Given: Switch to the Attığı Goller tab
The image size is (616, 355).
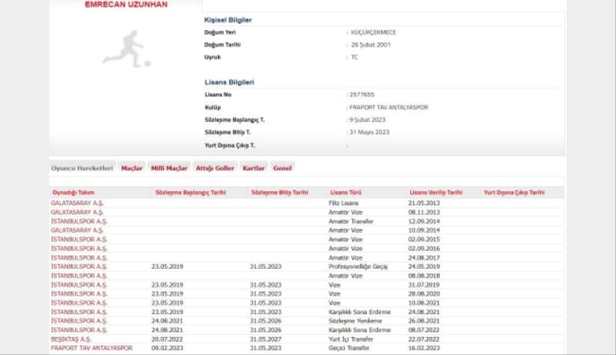Looking at the screenshot, I should click(215, 168).
